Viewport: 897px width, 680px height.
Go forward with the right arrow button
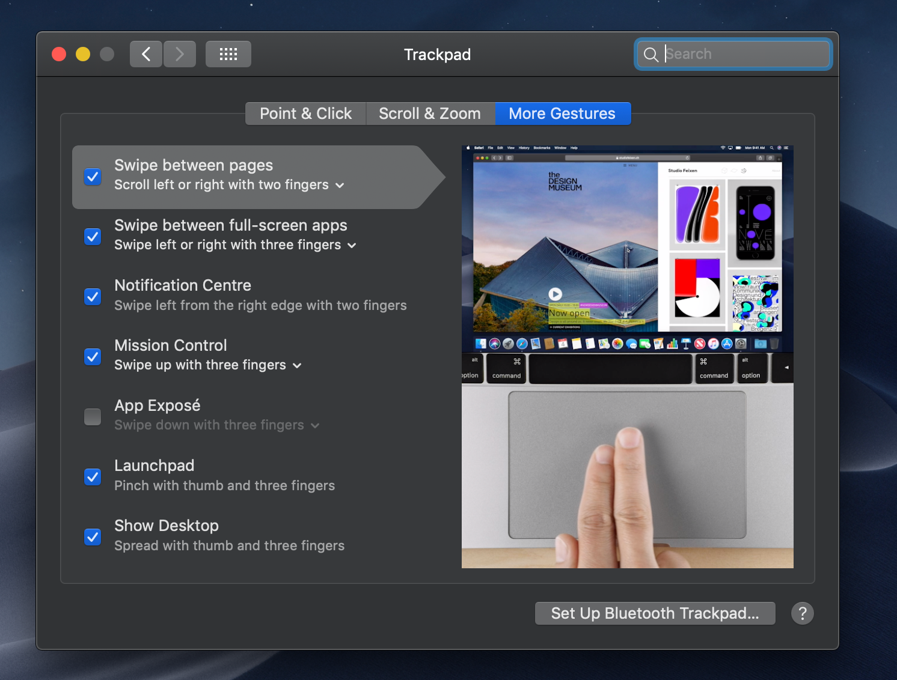(x=180, y=54)
